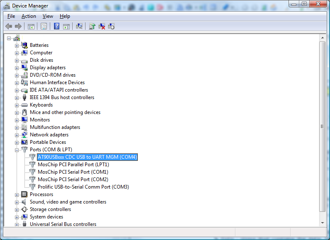
Task: Click the computer root node icon
Action: click(x=17, y=38)
